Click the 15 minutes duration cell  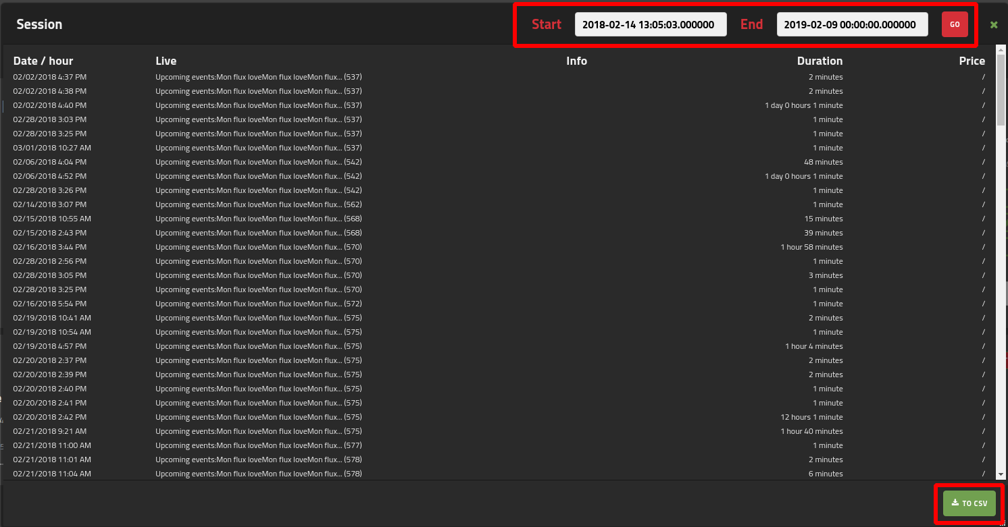824,219
